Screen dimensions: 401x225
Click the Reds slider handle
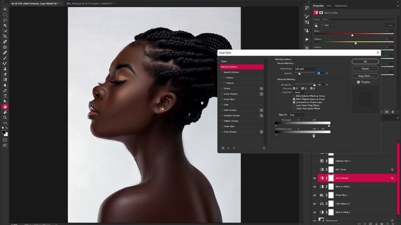352,35
